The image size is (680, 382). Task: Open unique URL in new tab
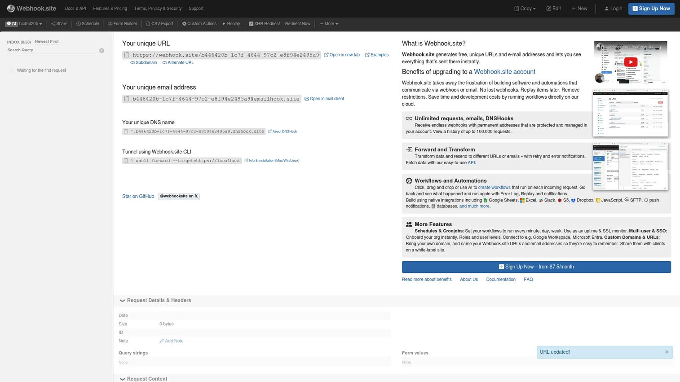pyautogui.click(x=342, y=55)
